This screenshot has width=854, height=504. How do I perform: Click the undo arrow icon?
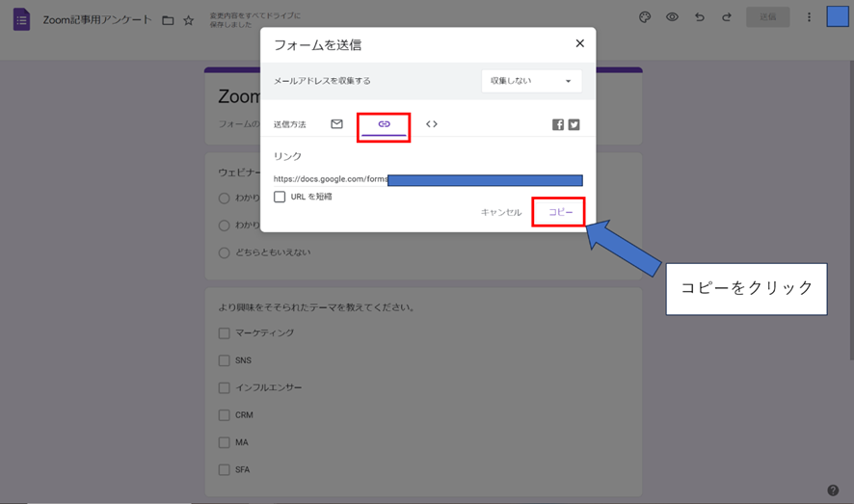coord(700,17)
